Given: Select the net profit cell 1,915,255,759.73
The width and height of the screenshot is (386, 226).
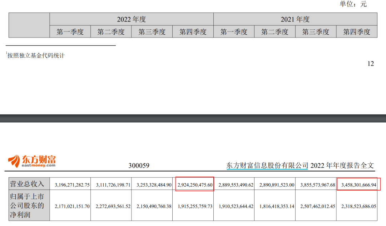Looking at the screenshot, I should [x=195, y=206].
